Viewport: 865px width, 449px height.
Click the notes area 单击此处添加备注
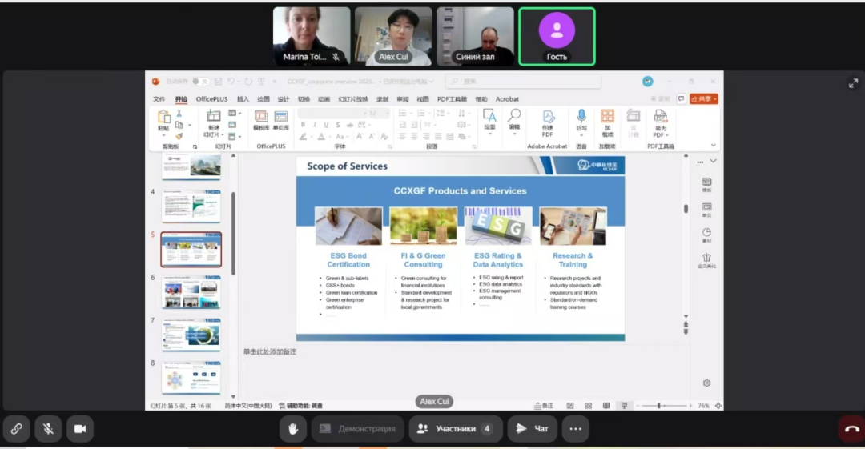[270, 352]
